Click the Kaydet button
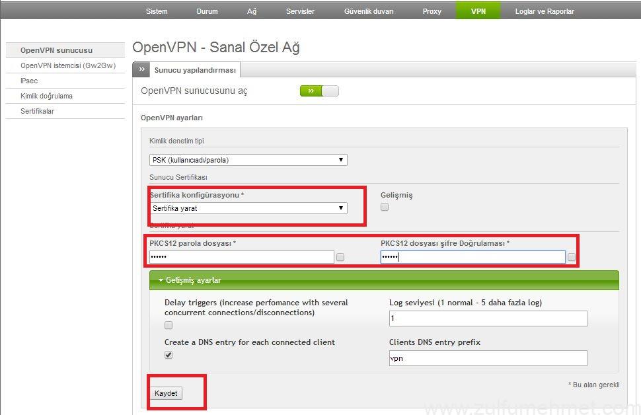 tap(166, 393)
